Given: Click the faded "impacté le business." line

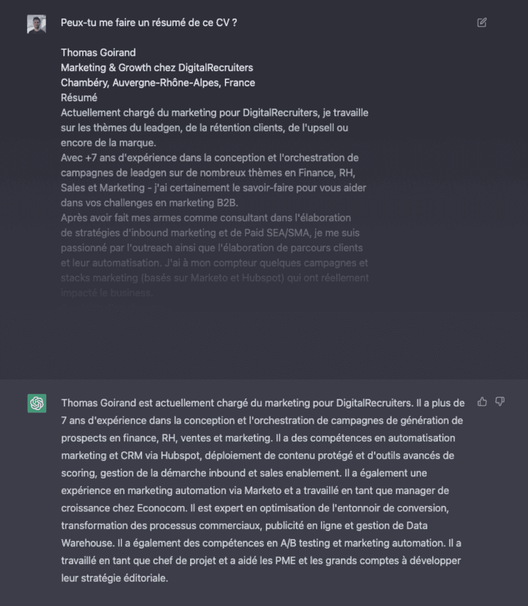Looking at the screenshot, I should pyautogui.click(x=107, y=293).
